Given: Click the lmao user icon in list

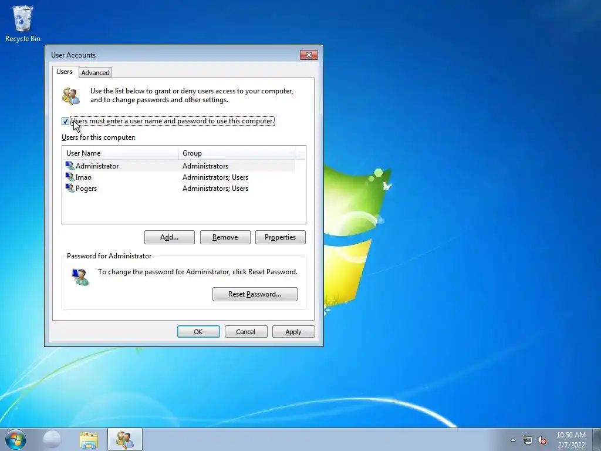Looking at the screenshot, I should [70, 177].
